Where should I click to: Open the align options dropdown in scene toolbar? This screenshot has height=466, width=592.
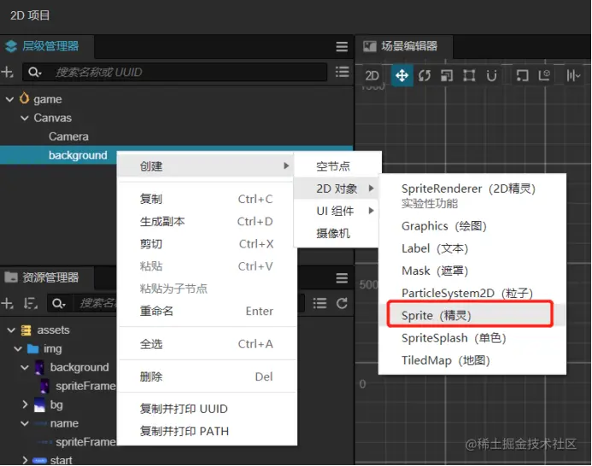(573, 76)
